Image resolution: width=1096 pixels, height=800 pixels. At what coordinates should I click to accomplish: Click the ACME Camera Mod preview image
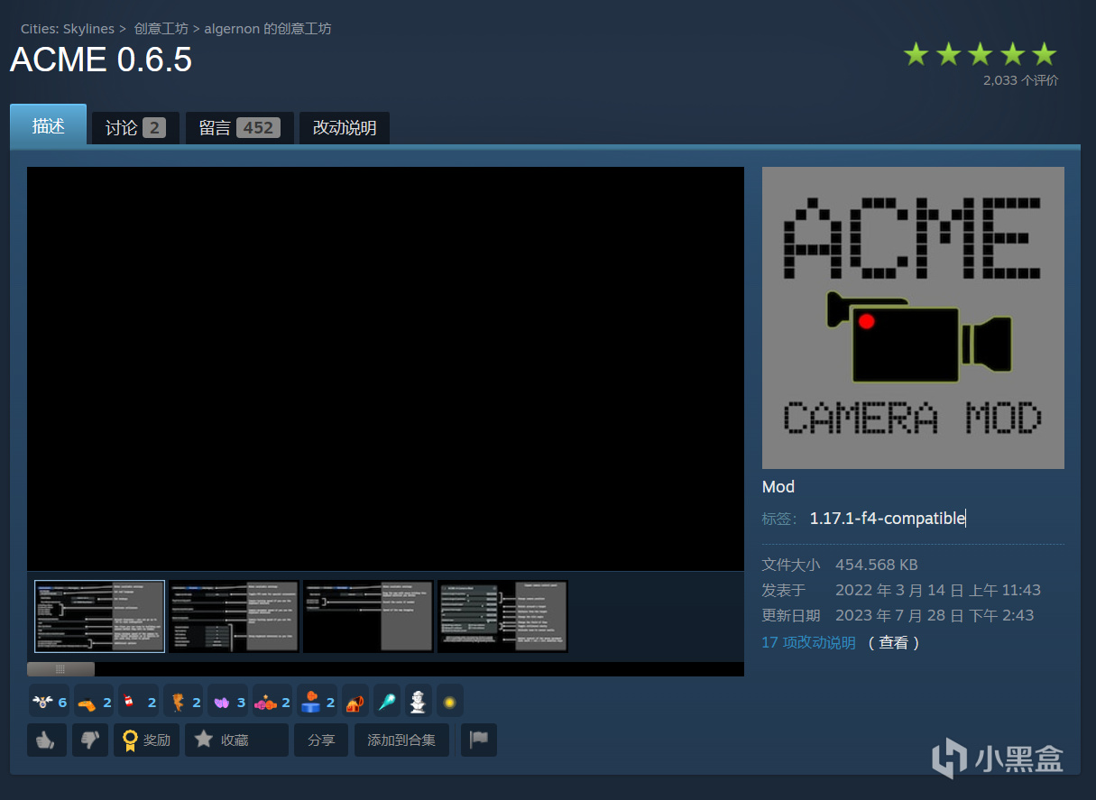coord(913,317)
